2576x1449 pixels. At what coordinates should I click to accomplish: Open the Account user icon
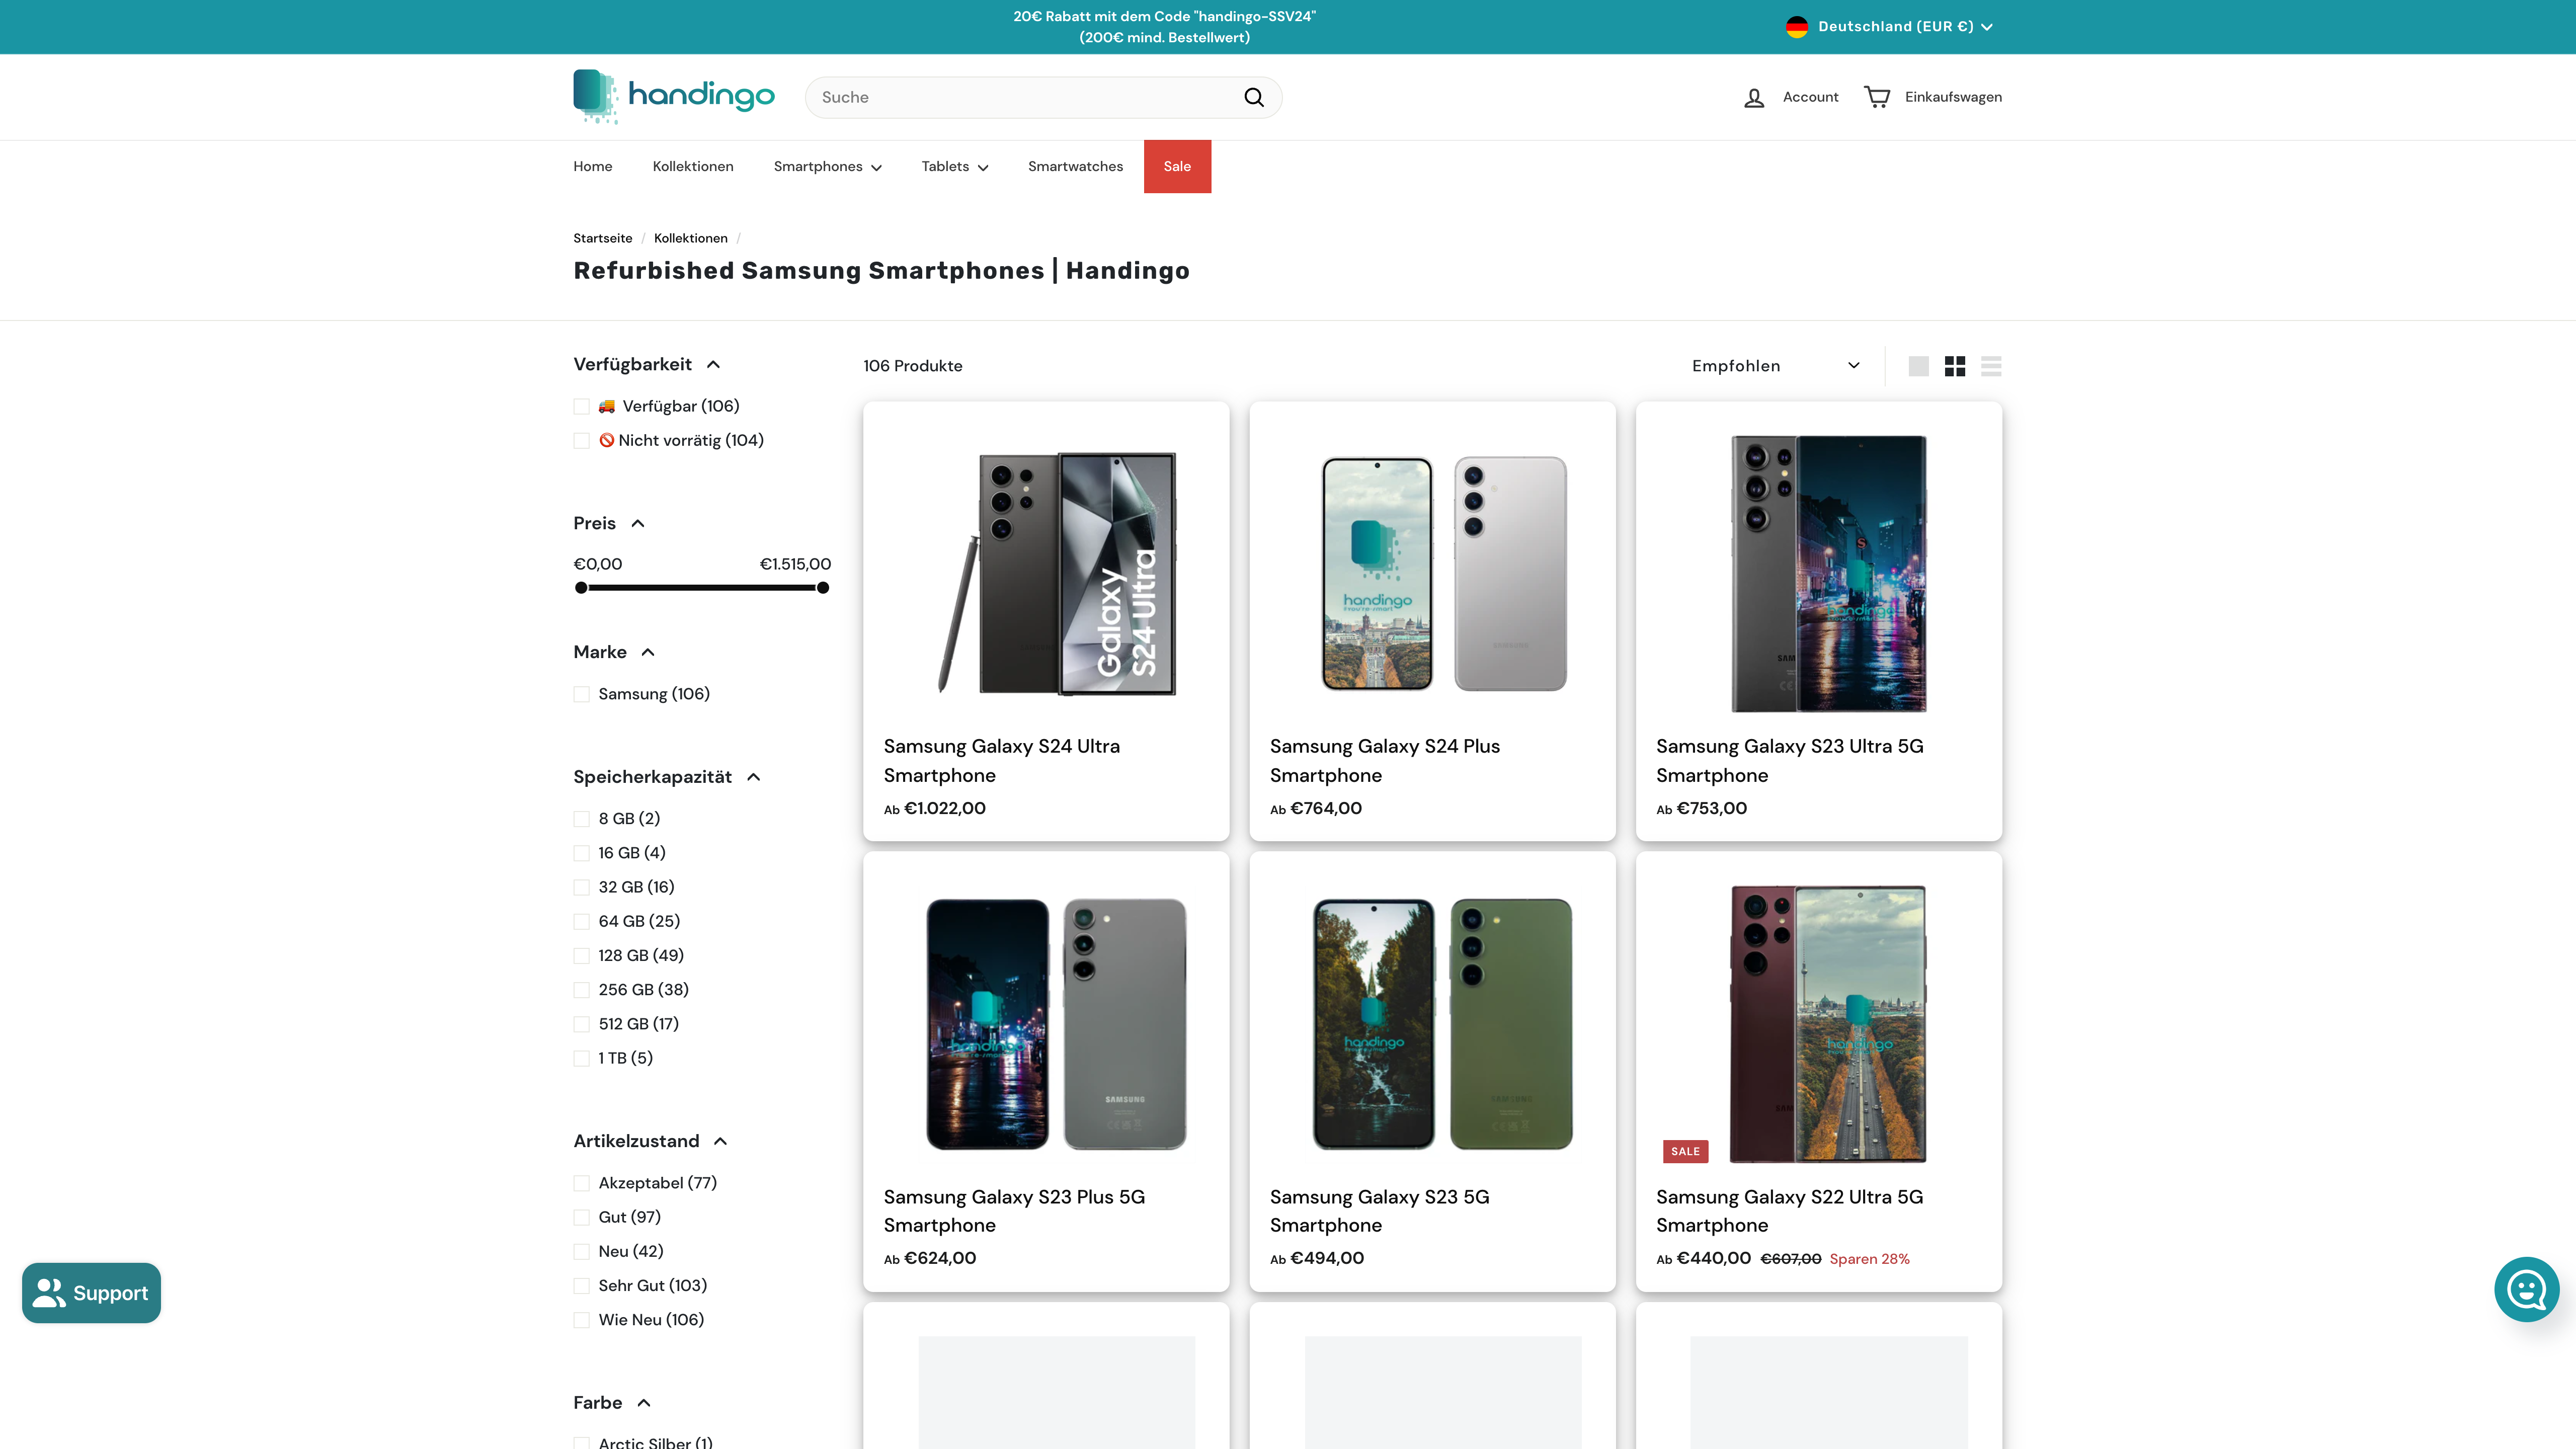click(x=1753, y=97)
